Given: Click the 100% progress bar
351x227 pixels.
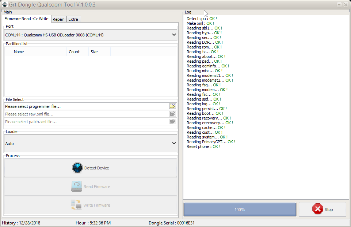Looking at the screenshot, I should point(240,210).
